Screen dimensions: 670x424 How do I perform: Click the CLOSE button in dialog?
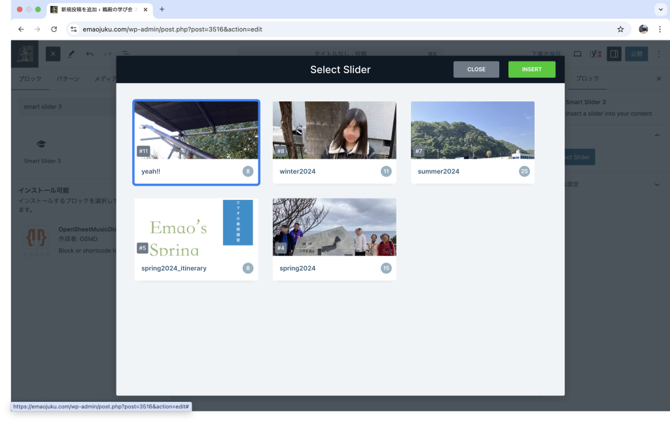476,69
